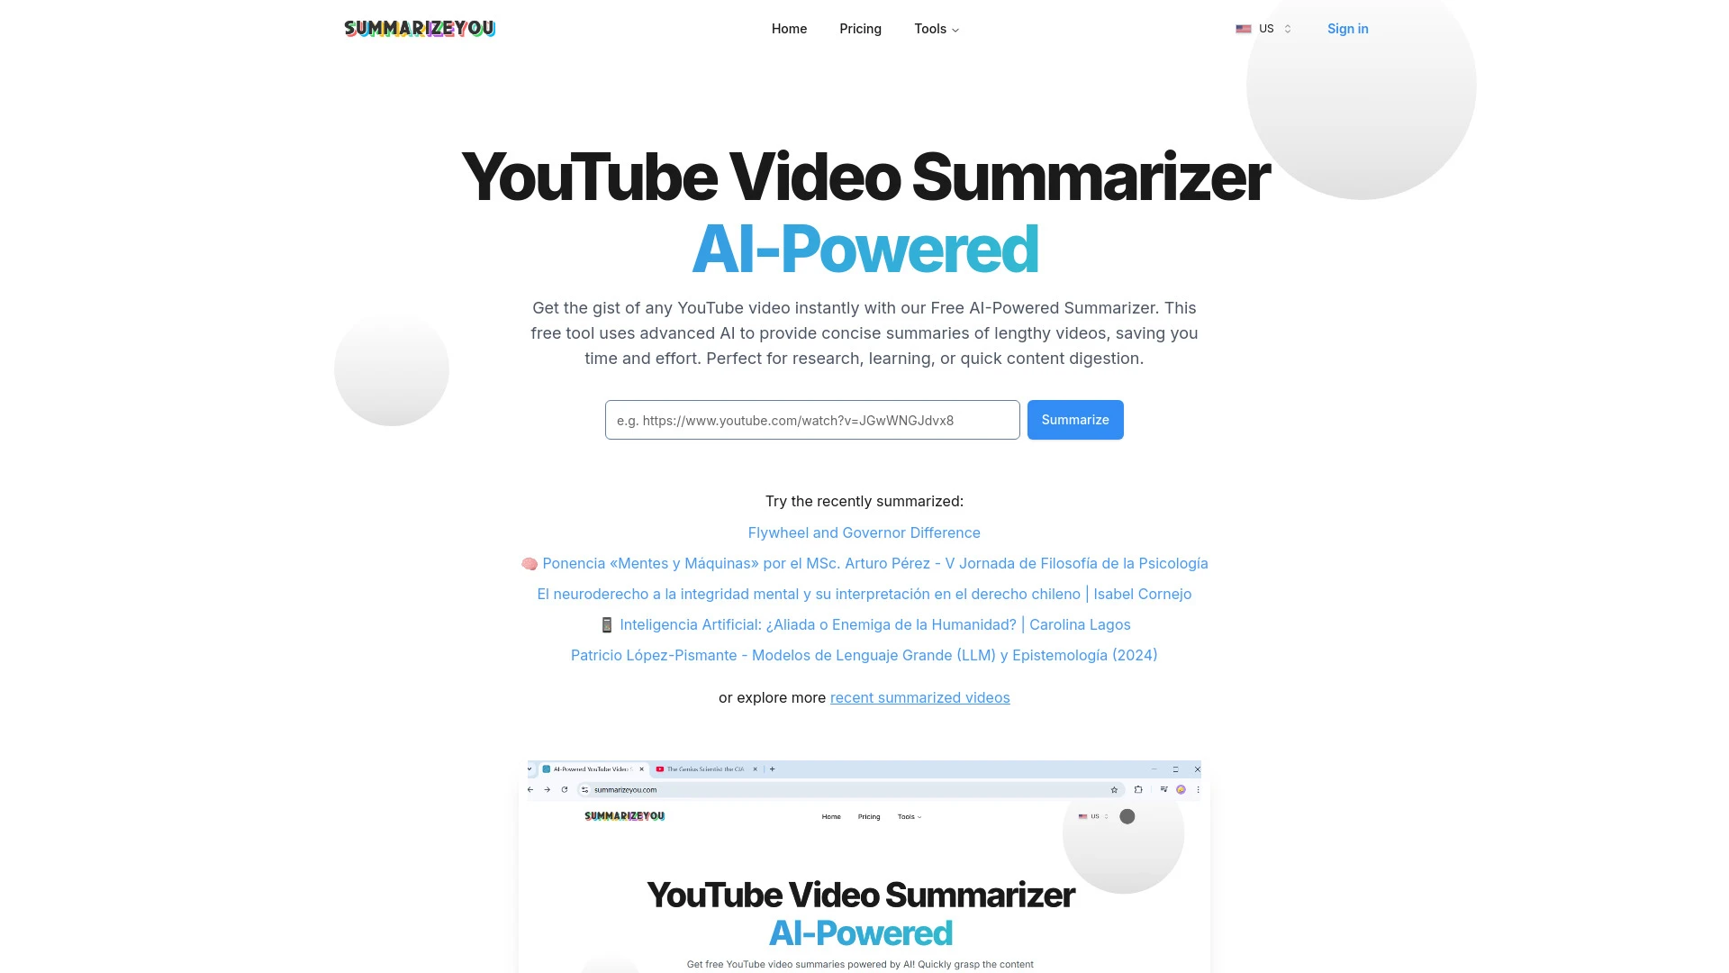Click the US flag icon
This screenshot has height=973, width=1729.
coord(1244,29)
